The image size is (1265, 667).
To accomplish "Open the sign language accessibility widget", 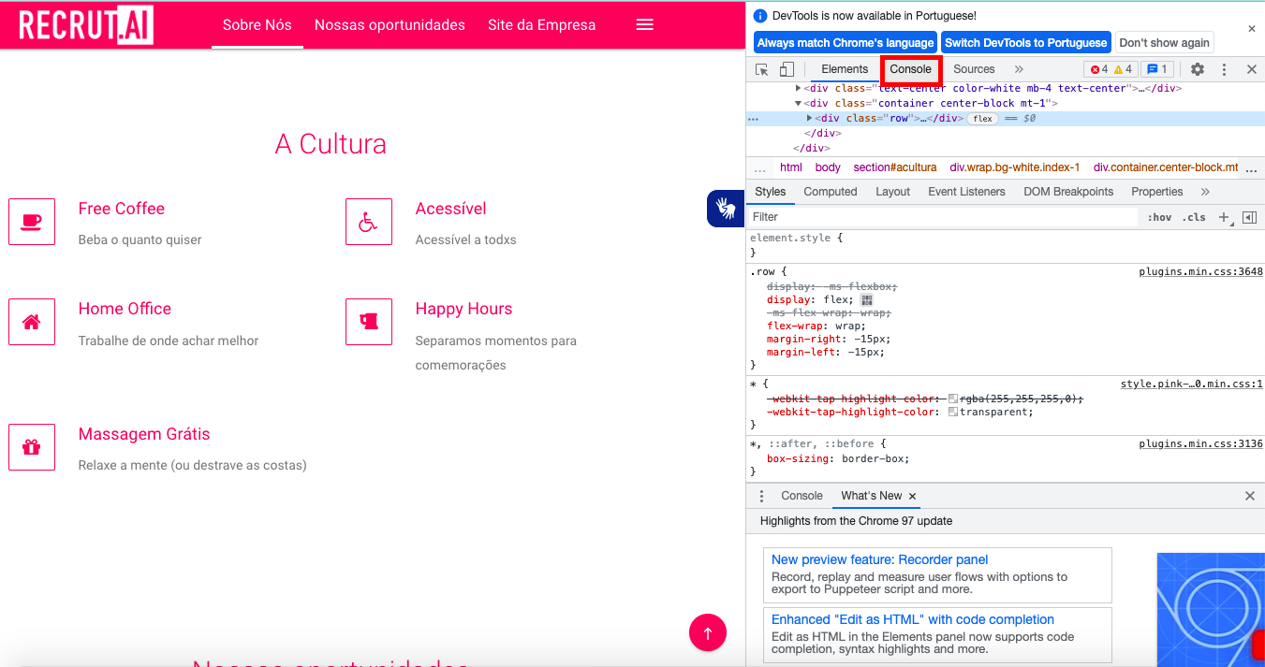I will tap(725, 208).
